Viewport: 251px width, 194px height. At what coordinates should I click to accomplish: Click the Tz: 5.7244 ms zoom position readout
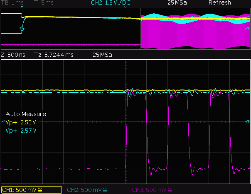click(x=54, y=55)
